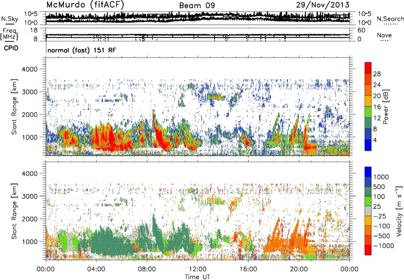
Task: Click the "16:00" time tick label
Action: pyautogui.click(x=248, y=269)
